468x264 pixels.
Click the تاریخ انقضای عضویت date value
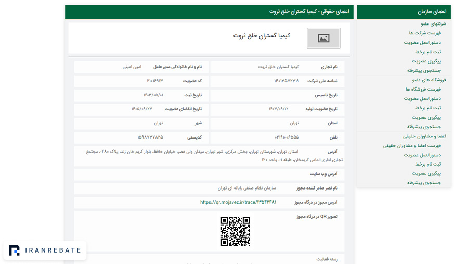click(142, 109)
